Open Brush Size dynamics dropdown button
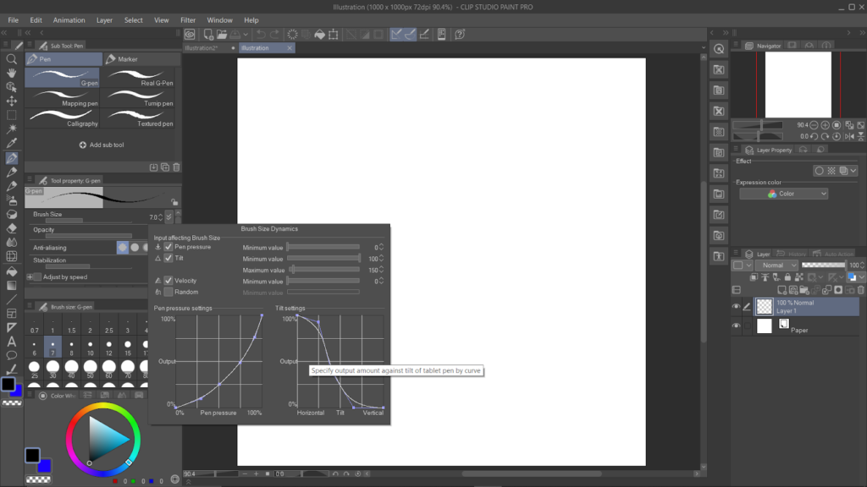The height and width of the screenshot is (487, 867). pos(169,217)
